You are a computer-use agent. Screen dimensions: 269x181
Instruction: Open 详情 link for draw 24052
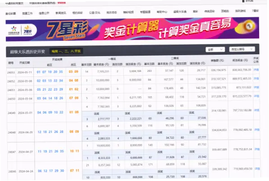pos(256,79)
